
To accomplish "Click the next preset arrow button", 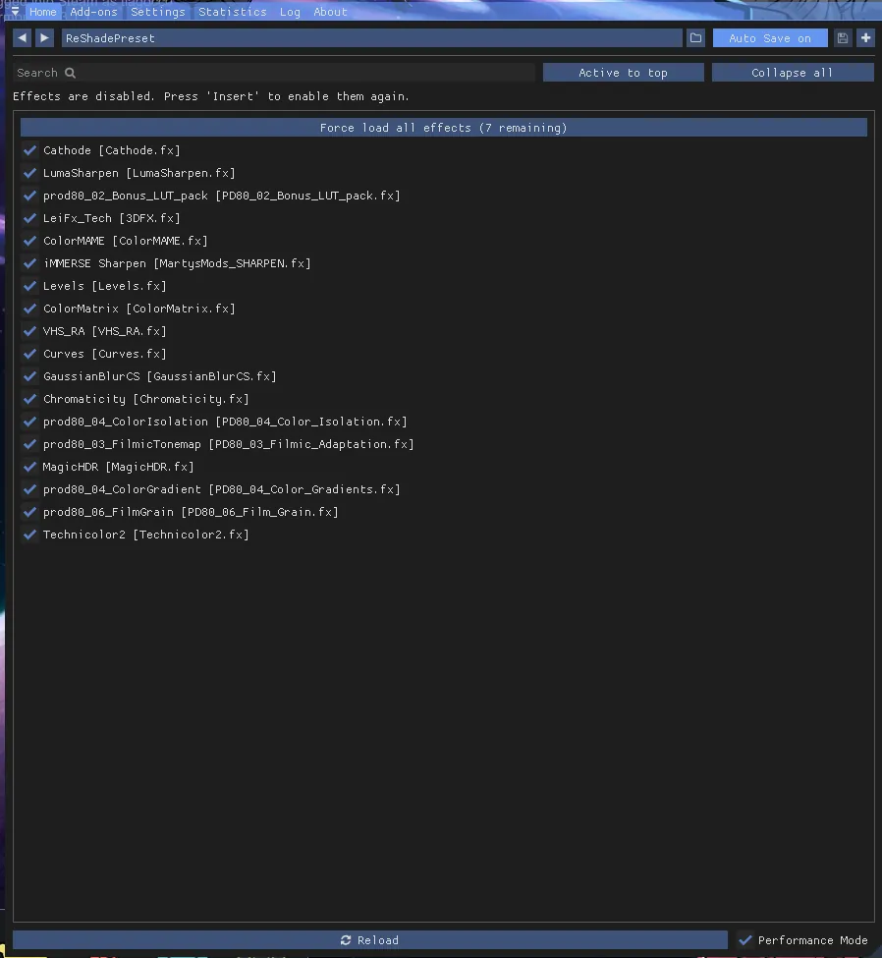I will [45, 38].
